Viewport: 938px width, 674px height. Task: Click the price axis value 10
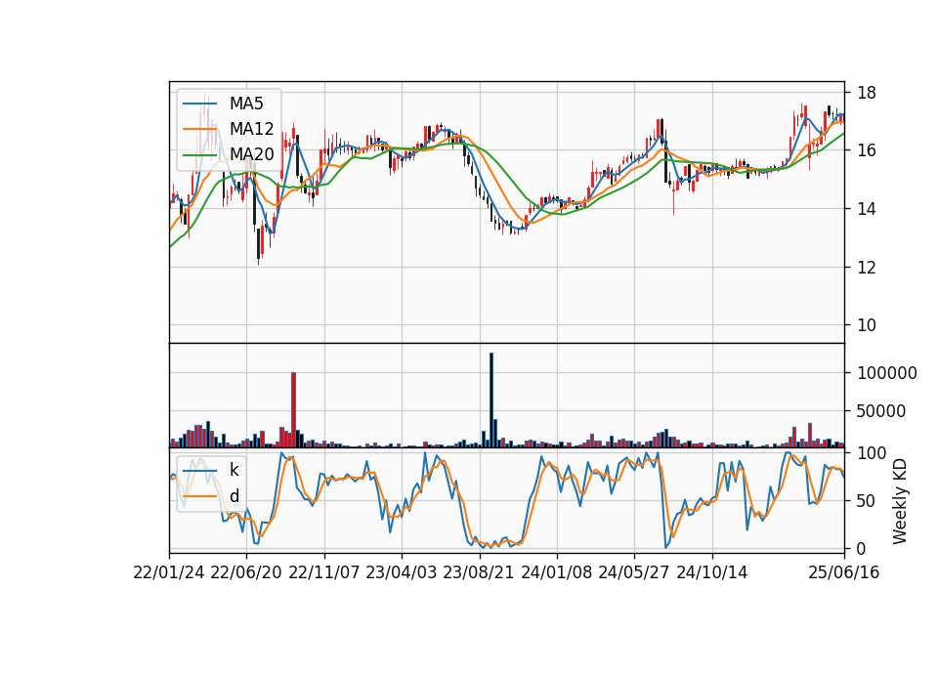point(867,325)
